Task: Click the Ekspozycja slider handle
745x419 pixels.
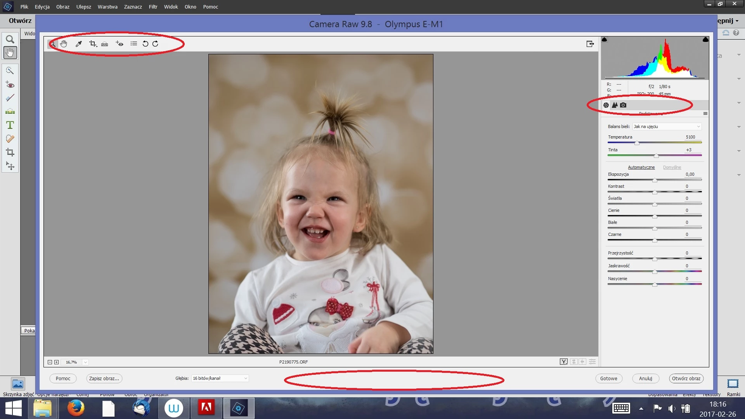Action: click(x=655, y=180)
